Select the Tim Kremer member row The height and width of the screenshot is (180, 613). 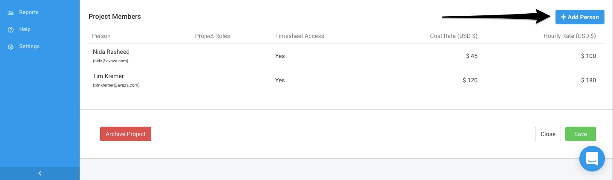[x=346, y=80]
